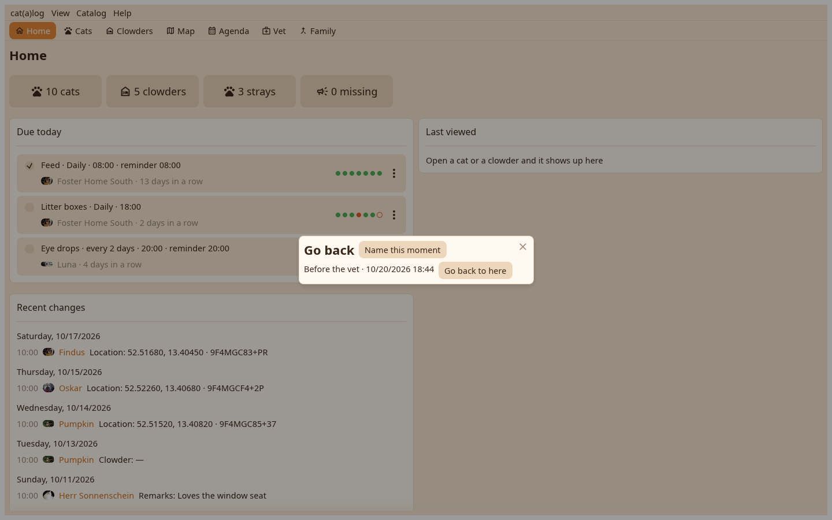Open options menu for Feed task
The image size is (832, 520).
click(394, 173)
